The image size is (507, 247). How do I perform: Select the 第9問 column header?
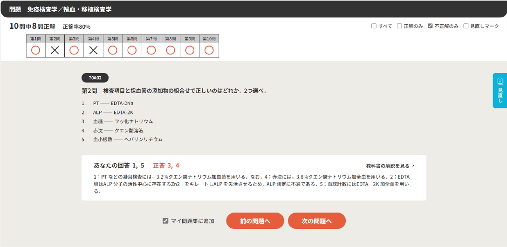pyautogui.click(x=190, y=39)
